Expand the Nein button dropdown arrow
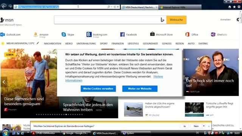The width and height of the screenshot is (242, 136). [204, 126]
